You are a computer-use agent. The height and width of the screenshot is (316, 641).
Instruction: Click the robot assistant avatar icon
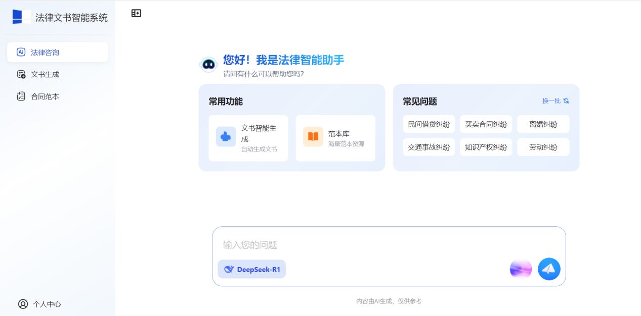tap(208, 65)
